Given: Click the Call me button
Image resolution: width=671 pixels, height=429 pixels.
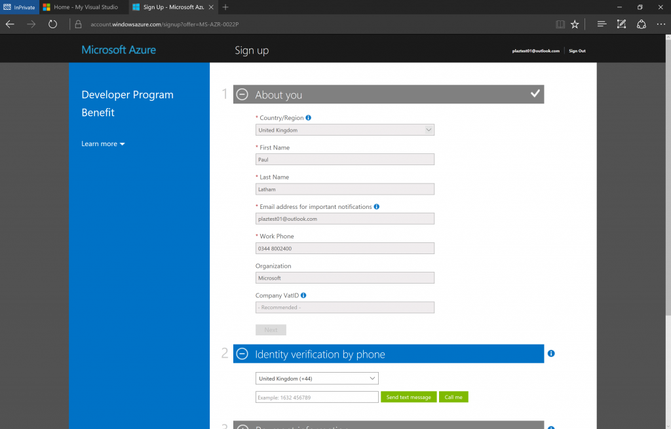Looking at the screenshot, I should 453,398.
